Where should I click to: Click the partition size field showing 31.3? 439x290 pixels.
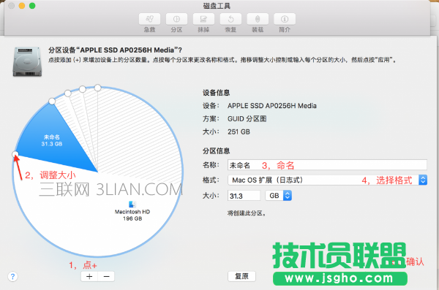(x=244, y=196)
